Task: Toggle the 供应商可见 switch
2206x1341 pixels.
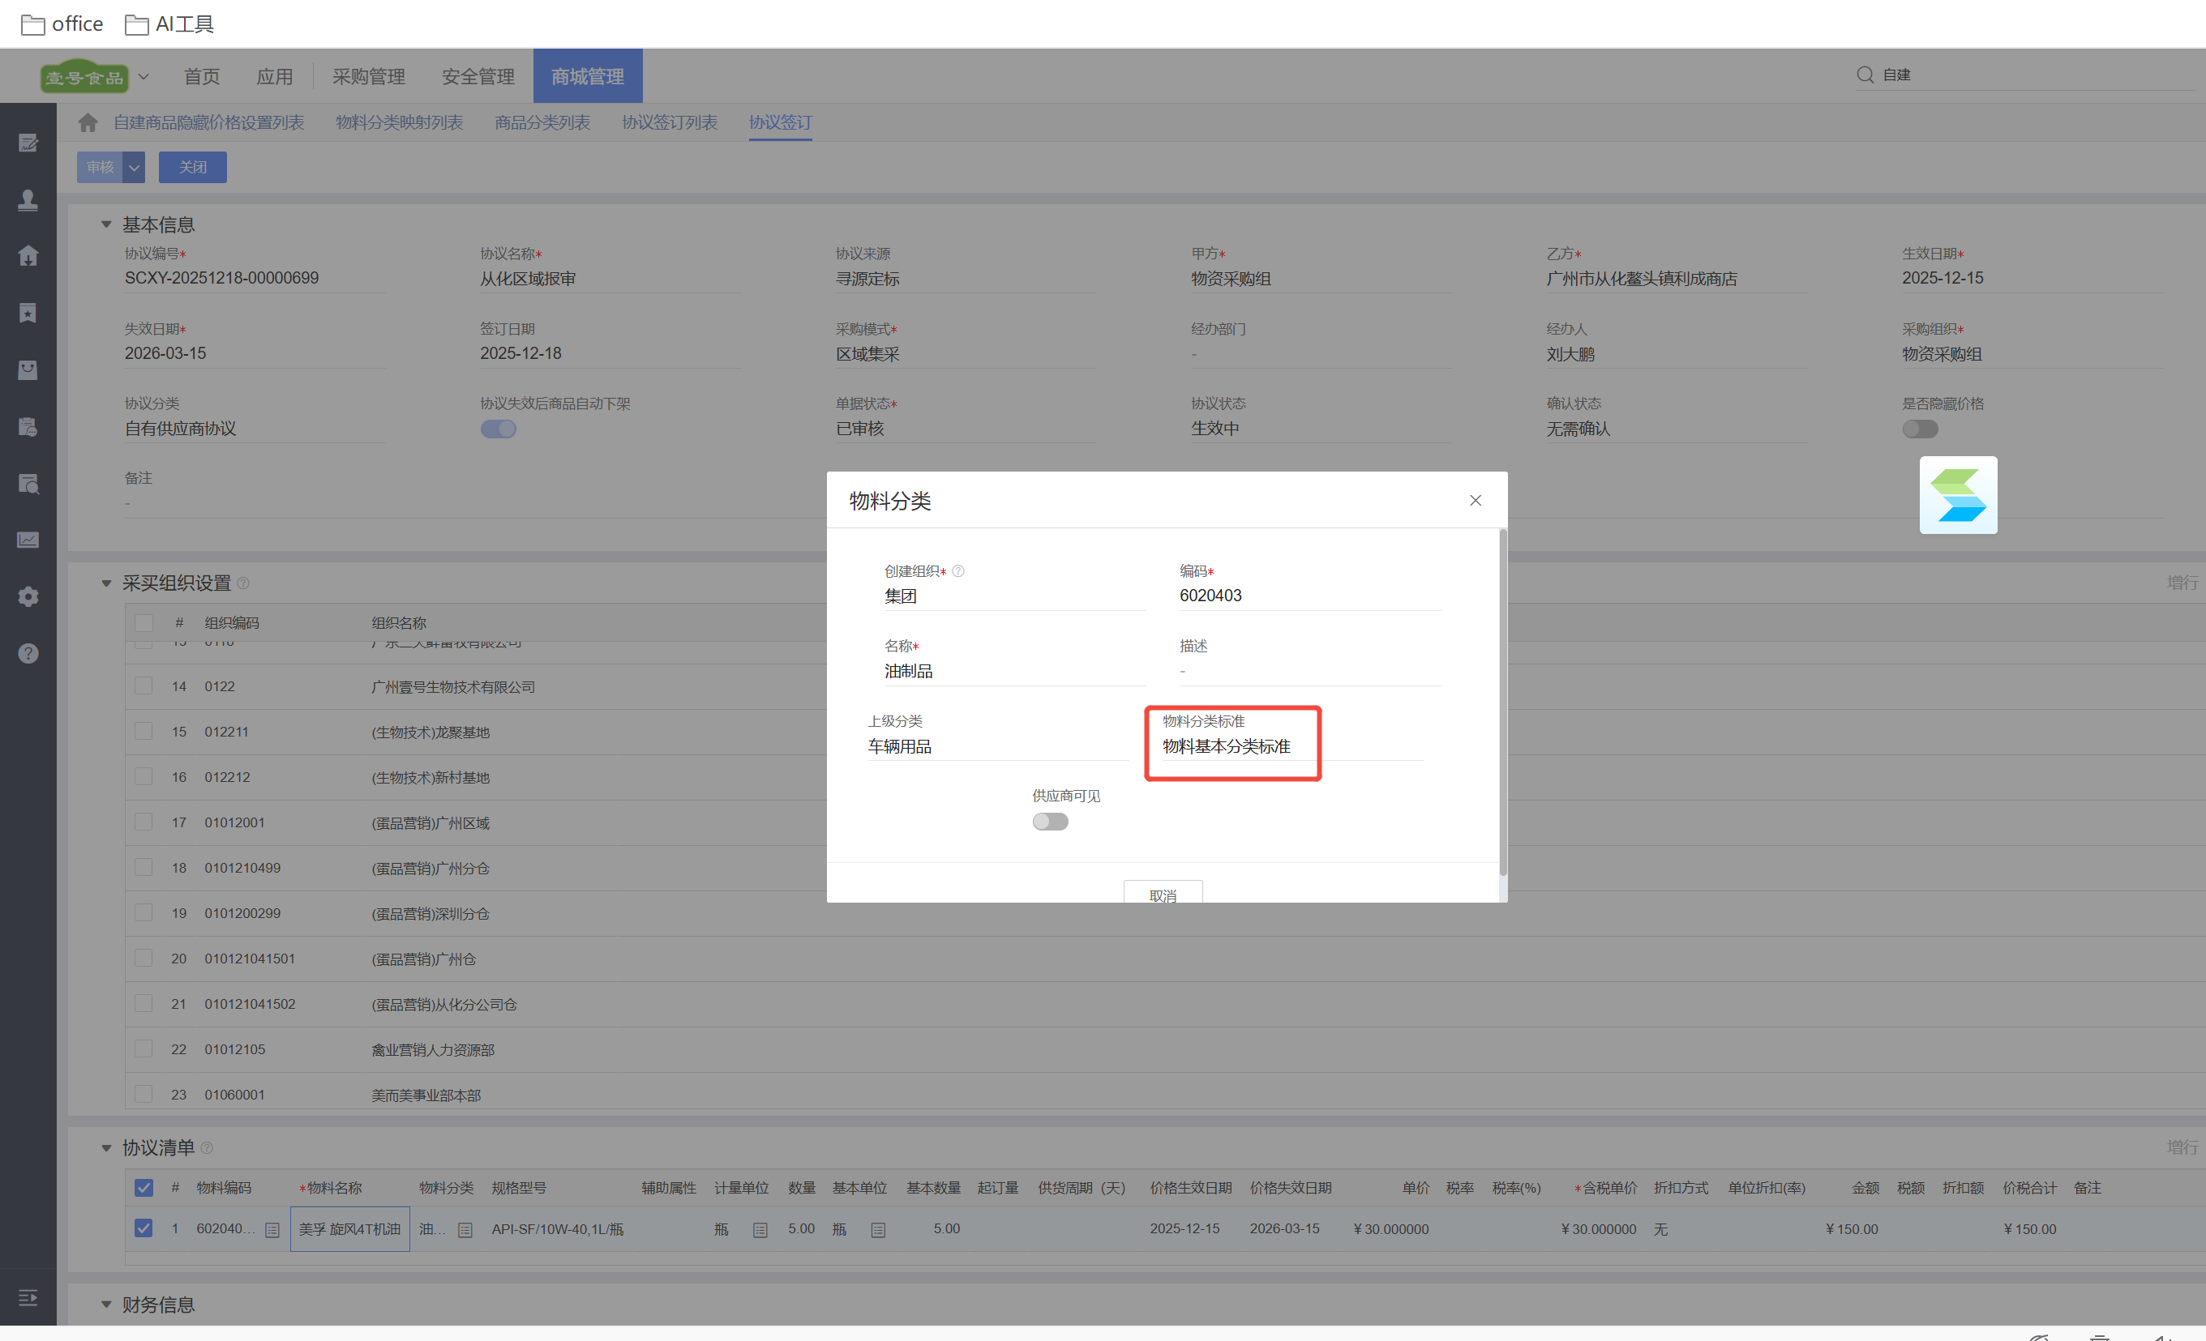Action: [1049, 822]
